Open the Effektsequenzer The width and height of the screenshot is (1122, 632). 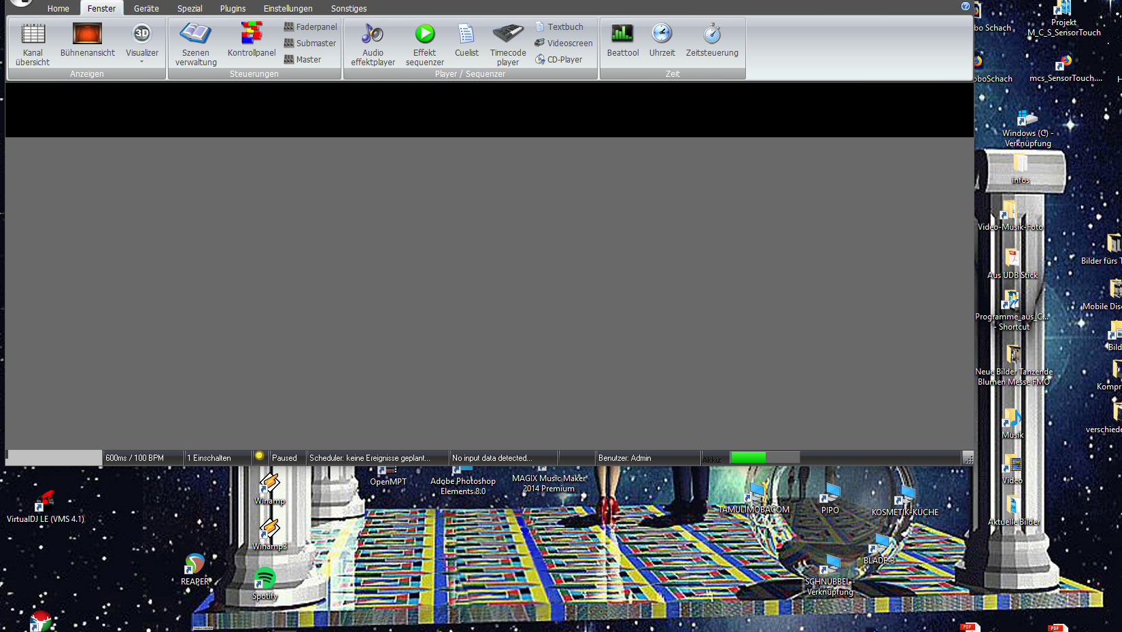[424, 44]
